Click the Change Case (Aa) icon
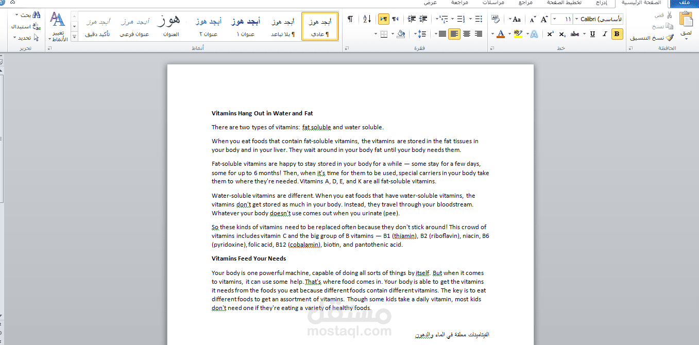 tap(517, 20)
